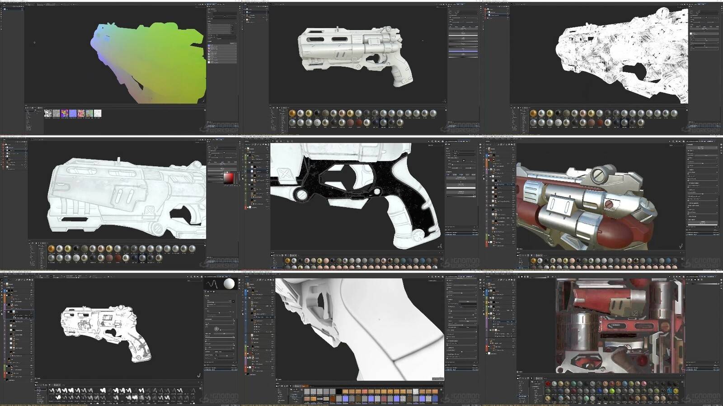Select the bright green material sphere in the UV window's shelf
This screenshot has width=723, height=406.
612,391
